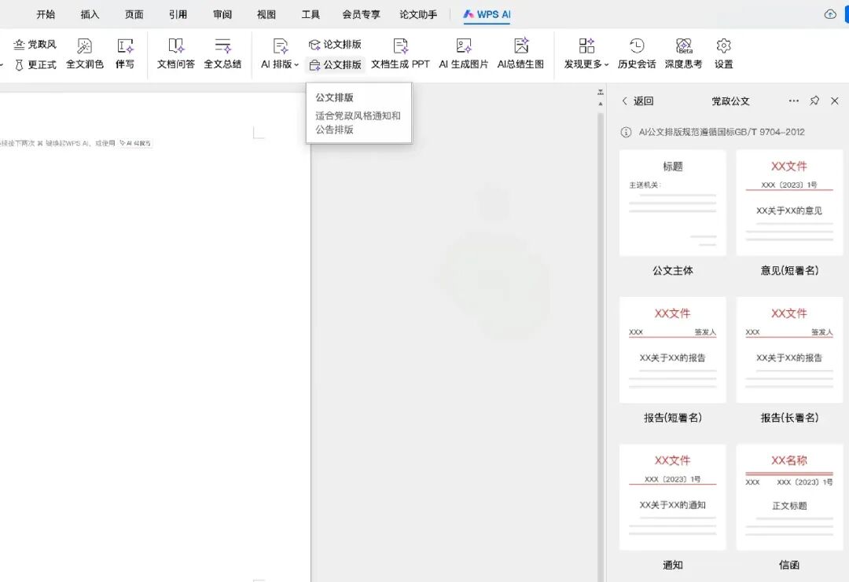Click the AI 伴写 inline hint link
Screen dimensions: 849x582
click(135, 143)
